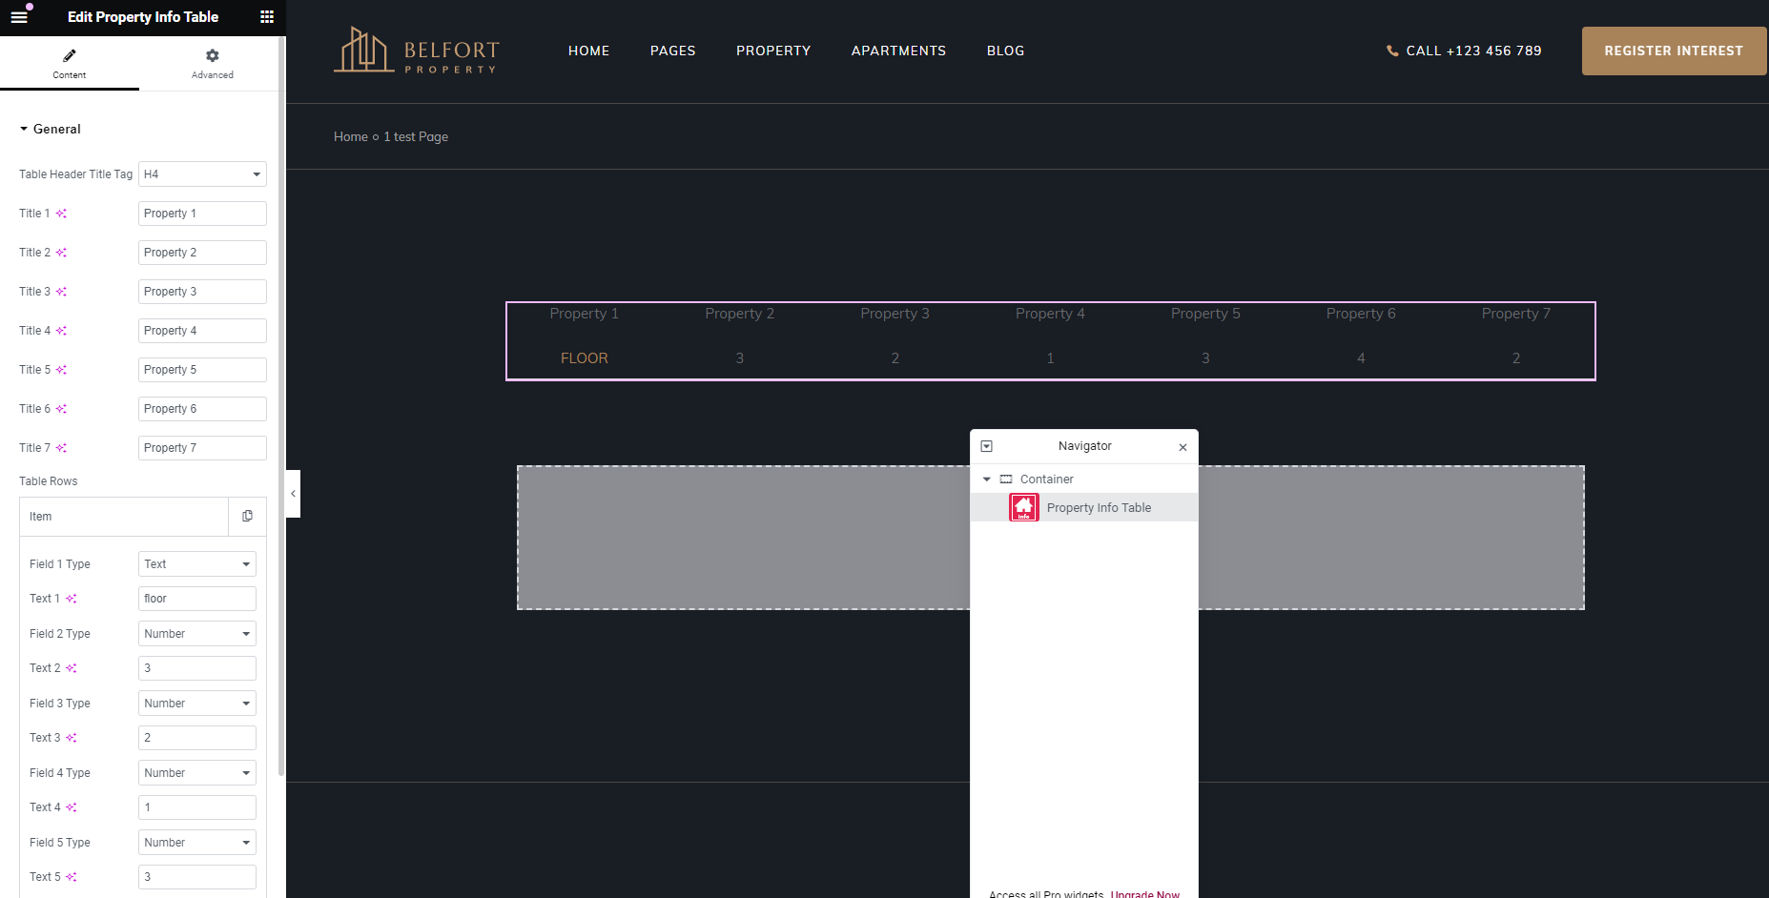Click the Property Info Table widget icon
1769x898 pixels.
[1024, 507]
